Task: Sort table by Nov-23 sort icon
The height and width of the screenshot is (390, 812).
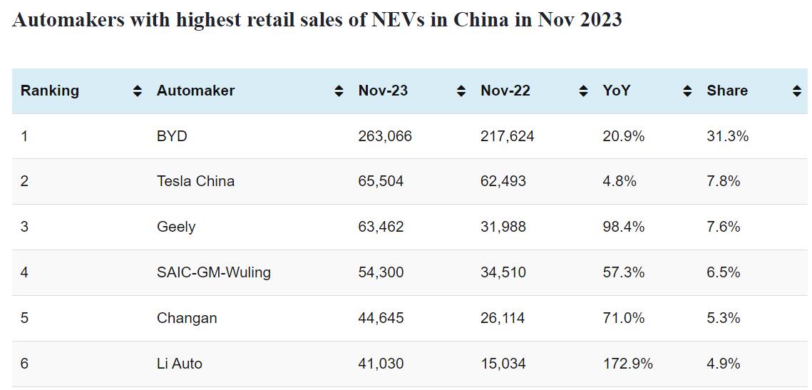Action: coord(461,91)
